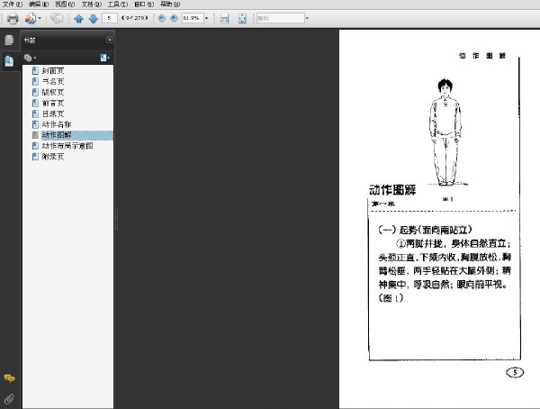Select the 目录页 bookmark
The height and width of the screenshot is (409, 540).
(x=53, y=114)
